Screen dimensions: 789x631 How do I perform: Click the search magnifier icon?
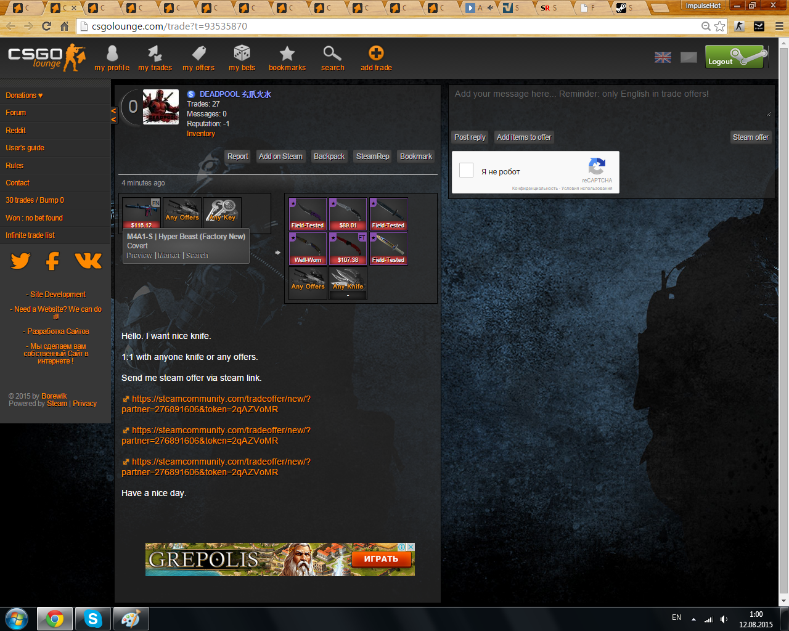click(x=332, y=54)
